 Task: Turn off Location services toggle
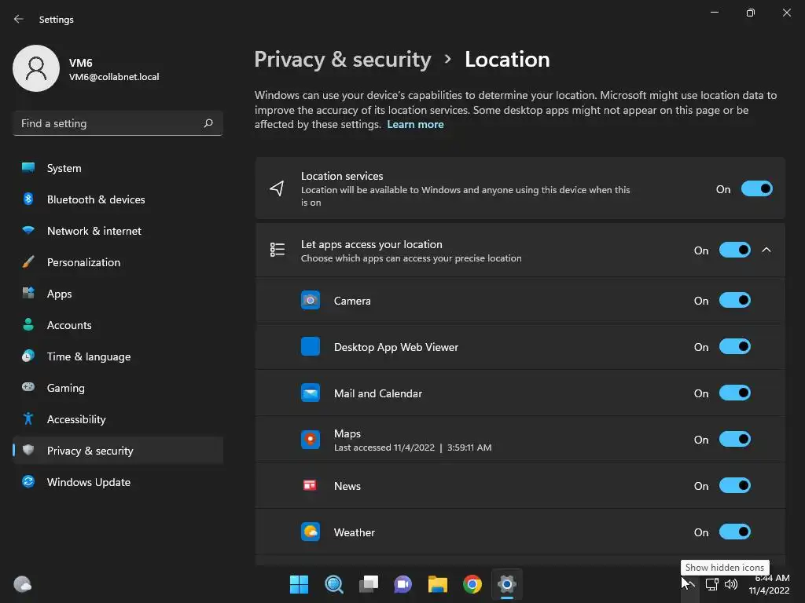[756, 189]
